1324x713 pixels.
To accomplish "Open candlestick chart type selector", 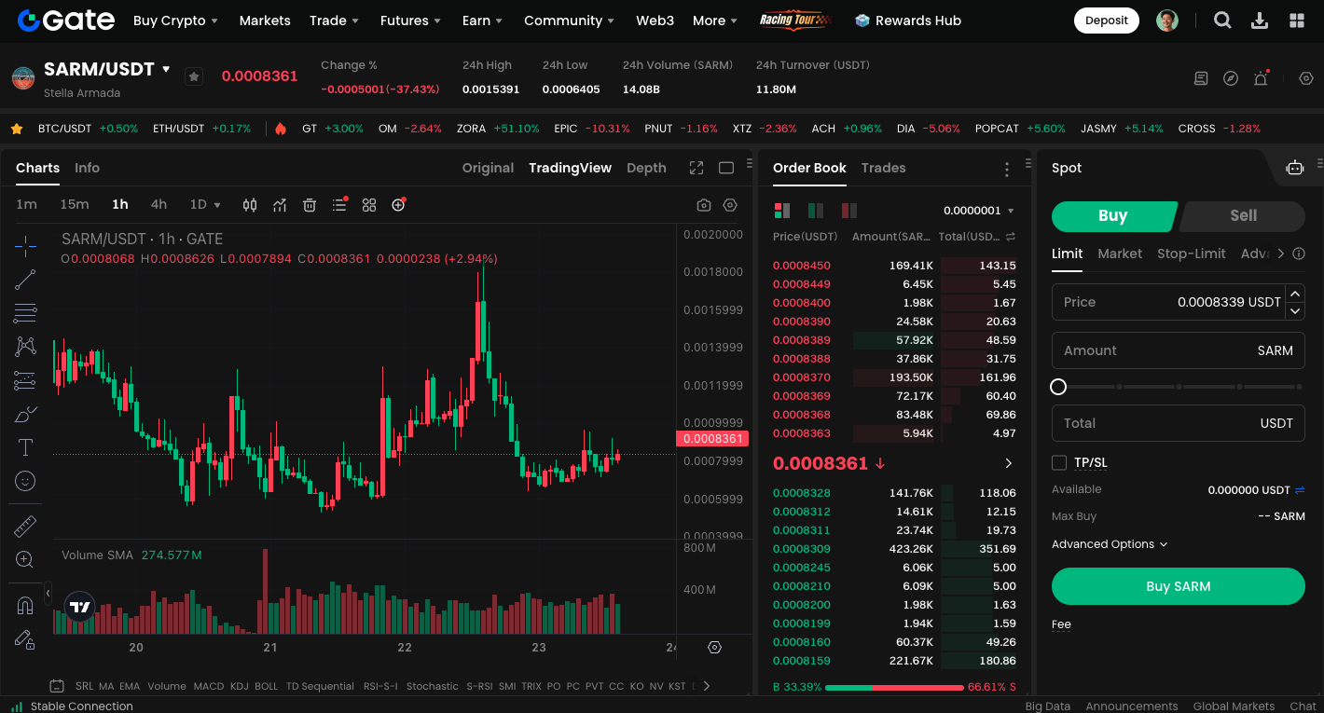I will (250, 205).
